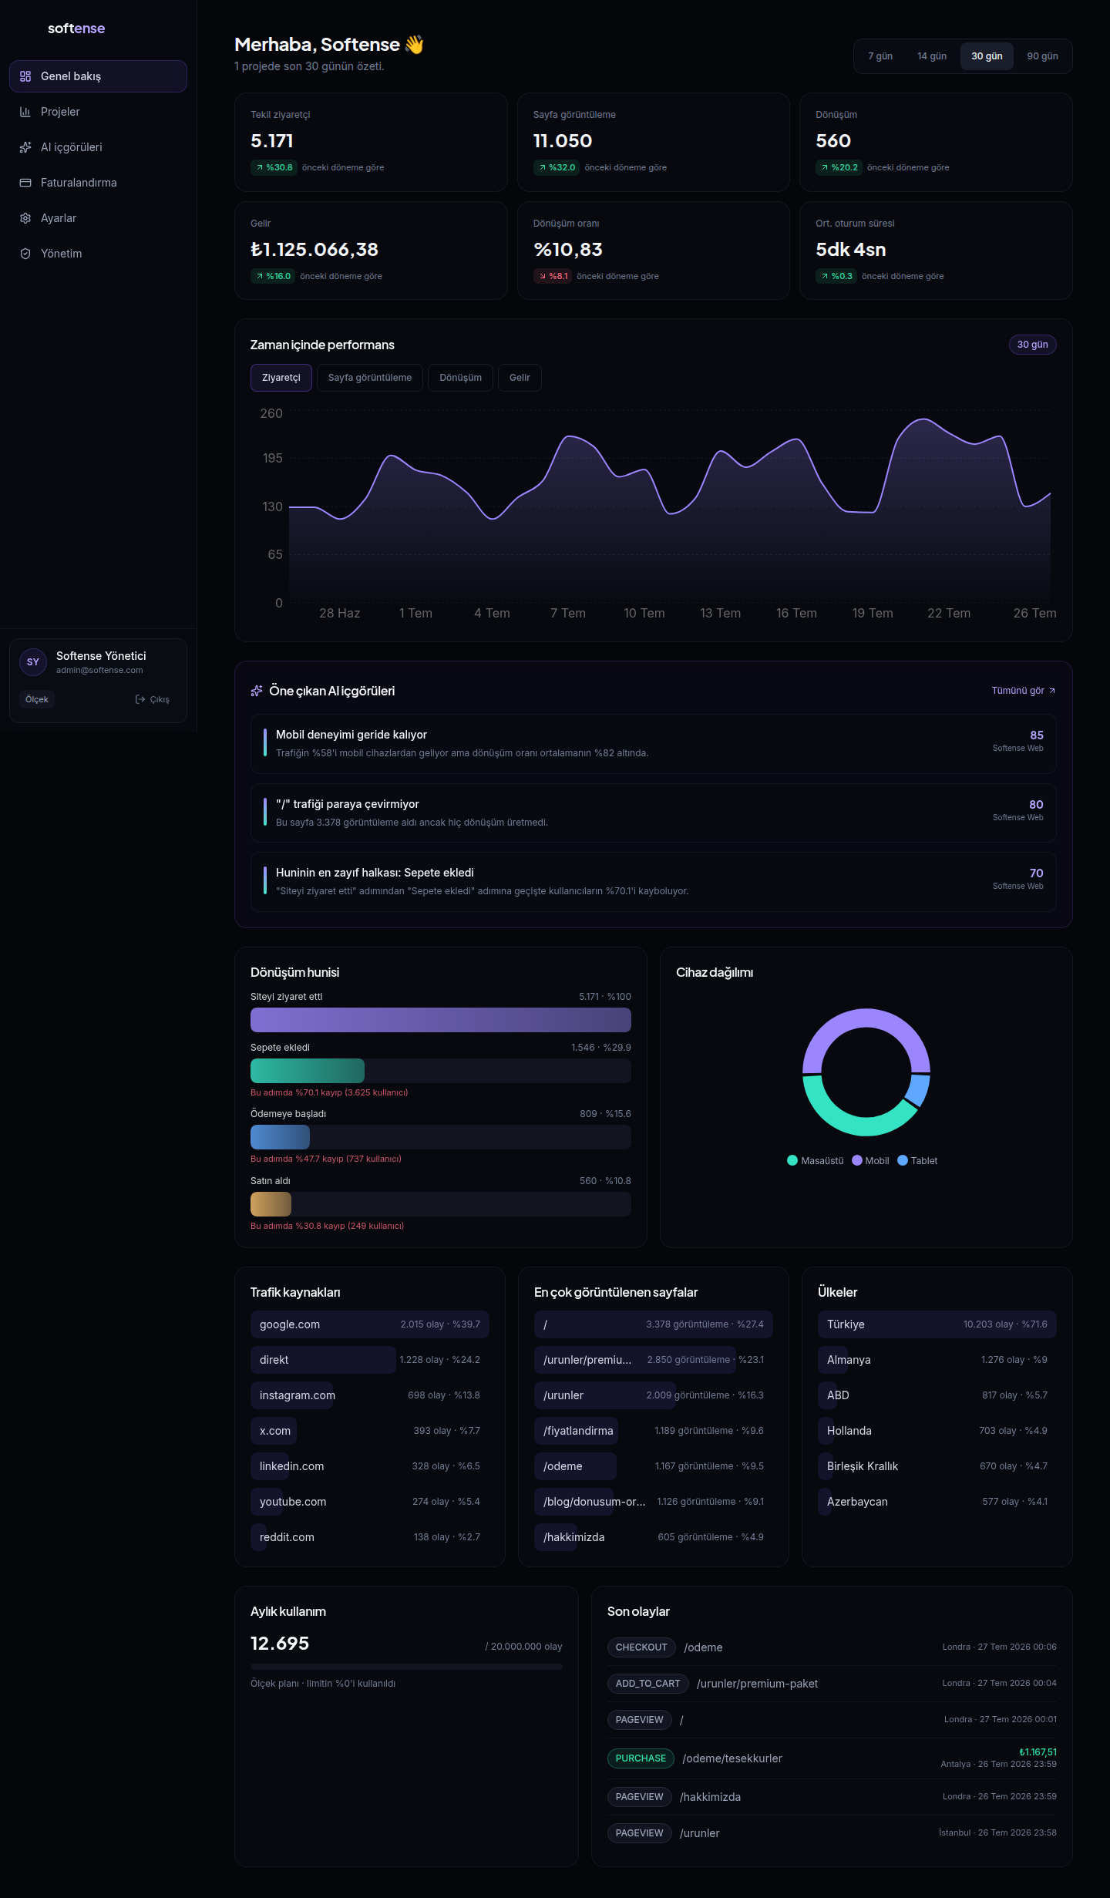Open insight "/" trafiği paraya çevirmiyor
The height and width of the screenshot is (1898, 1110).
click(653, 813)
